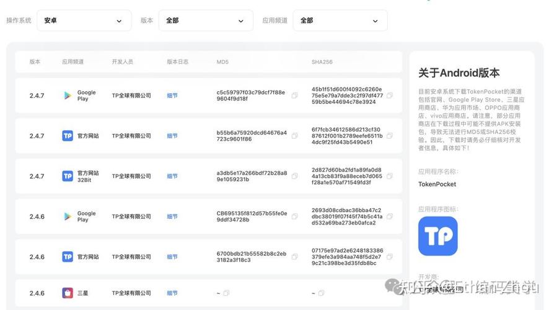
Task: Click the 应用频道 column header
Action: pos(73,62)
